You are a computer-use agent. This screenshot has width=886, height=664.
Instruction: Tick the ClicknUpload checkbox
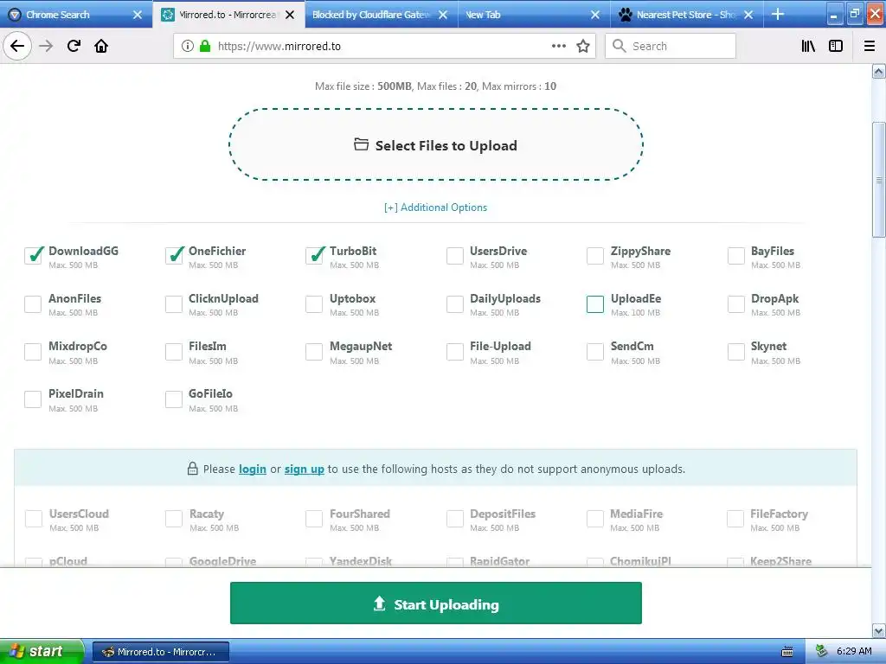click(173, 303)
